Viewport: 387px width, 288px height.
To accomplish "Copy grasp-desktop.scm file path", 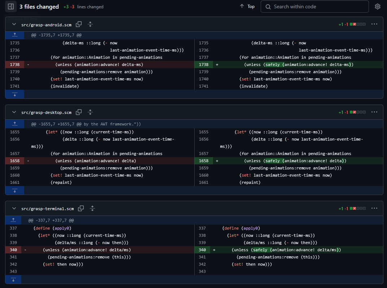I will tap(79, 112).
